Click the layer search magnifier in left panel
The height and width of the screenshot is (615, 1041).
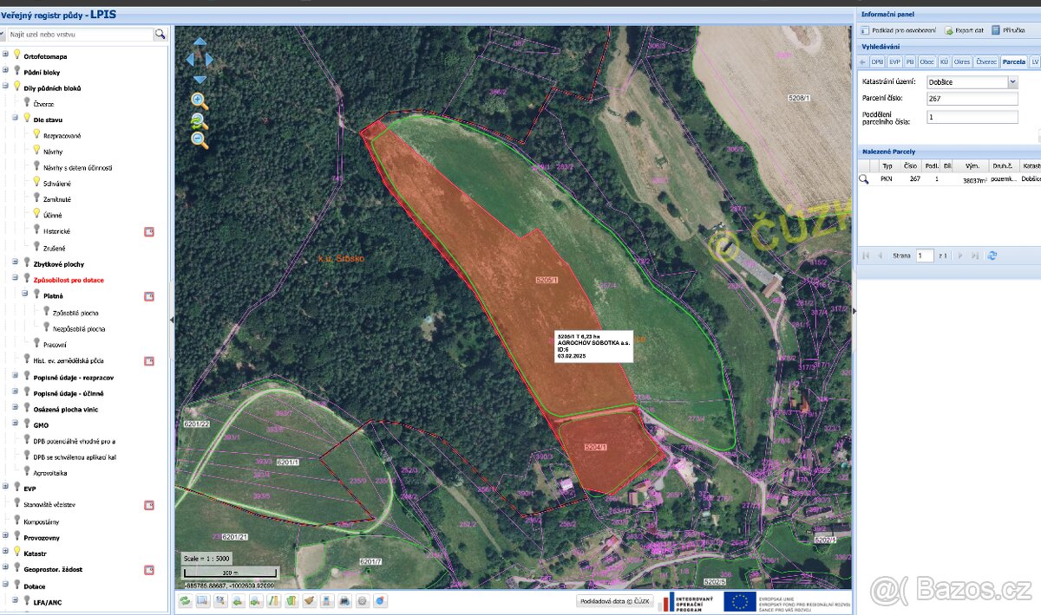pyautogui.click(x=160, y=36)
